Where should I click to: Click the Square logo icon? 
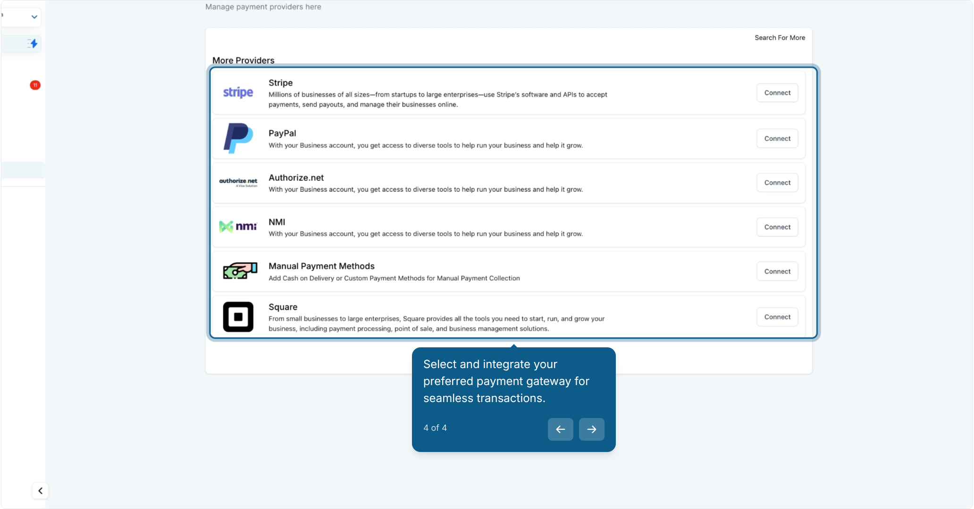(238, 317)
